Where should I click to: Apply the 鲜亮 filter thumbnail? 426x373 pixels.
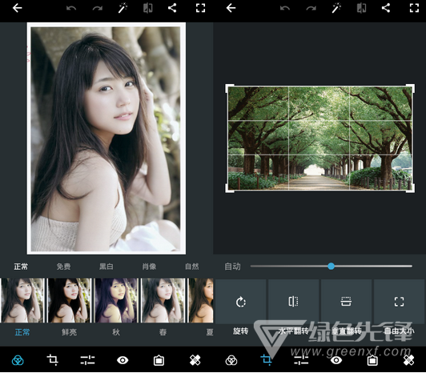70,300
